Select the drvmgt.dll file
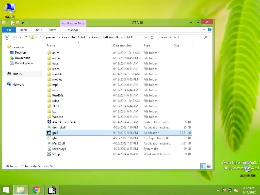This screenshot has height=195, width=260. point(119,127)
